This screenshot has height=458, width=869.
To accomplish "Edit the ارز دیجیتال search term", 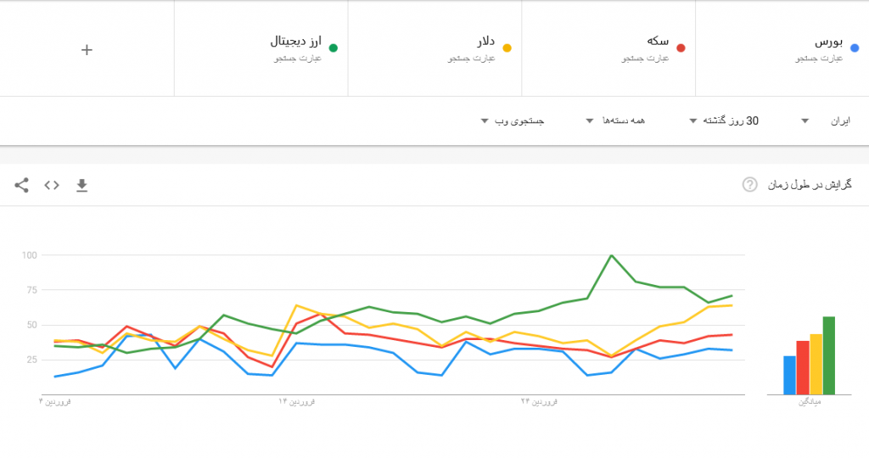I will coord(295,41).
